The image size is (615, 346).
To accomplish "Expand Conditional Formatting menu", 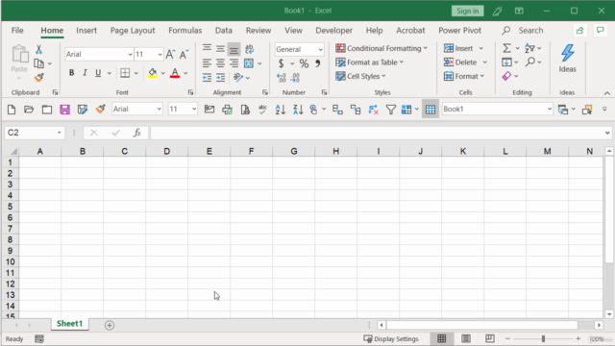I will point(381,48).
